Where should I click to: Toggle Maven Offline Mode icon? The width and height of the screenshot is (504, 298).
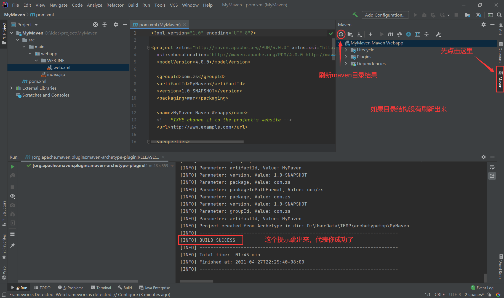[x=400, y=34]
